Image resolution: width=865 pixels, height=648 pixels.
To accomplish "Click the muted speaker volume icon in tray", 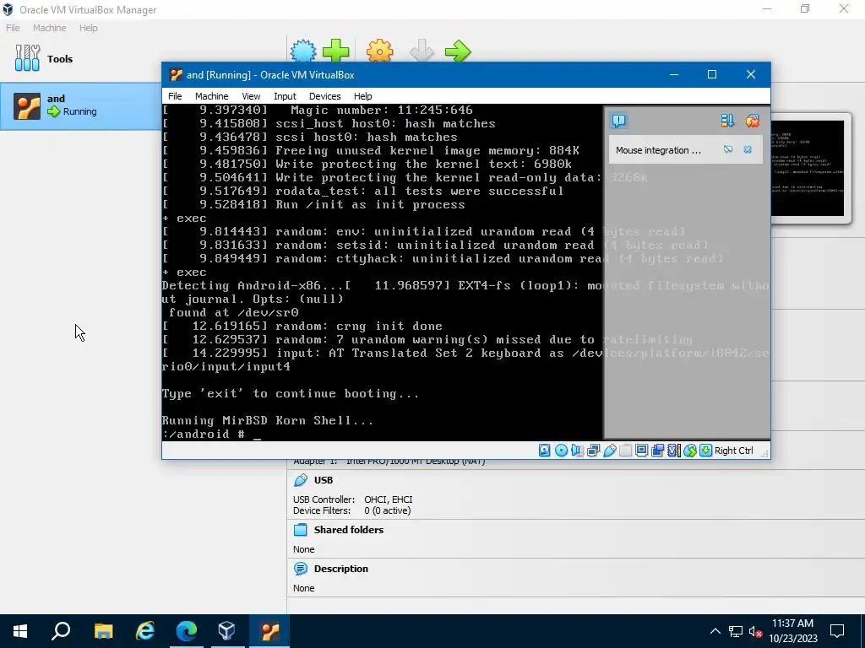I will [755, 631].
